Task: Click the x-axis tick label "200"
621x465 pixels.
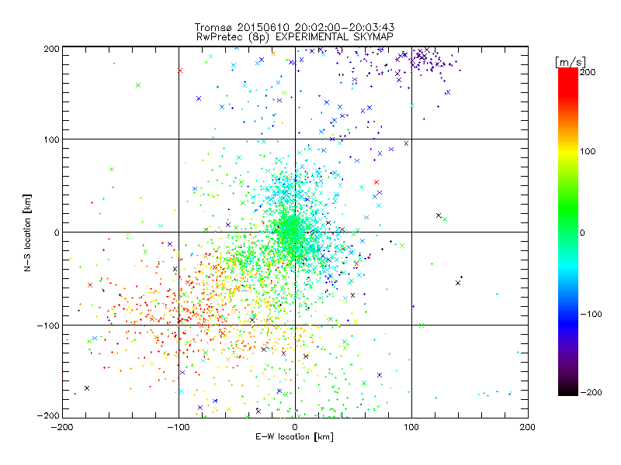Action: click(528, 427)
